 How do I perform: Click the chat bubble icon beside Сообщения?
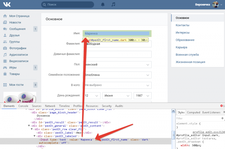click(x=5, y=29)
